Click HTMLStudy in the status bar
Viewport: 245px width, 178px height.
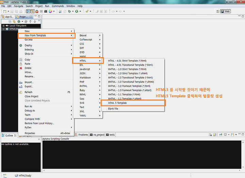pos(23,176)
